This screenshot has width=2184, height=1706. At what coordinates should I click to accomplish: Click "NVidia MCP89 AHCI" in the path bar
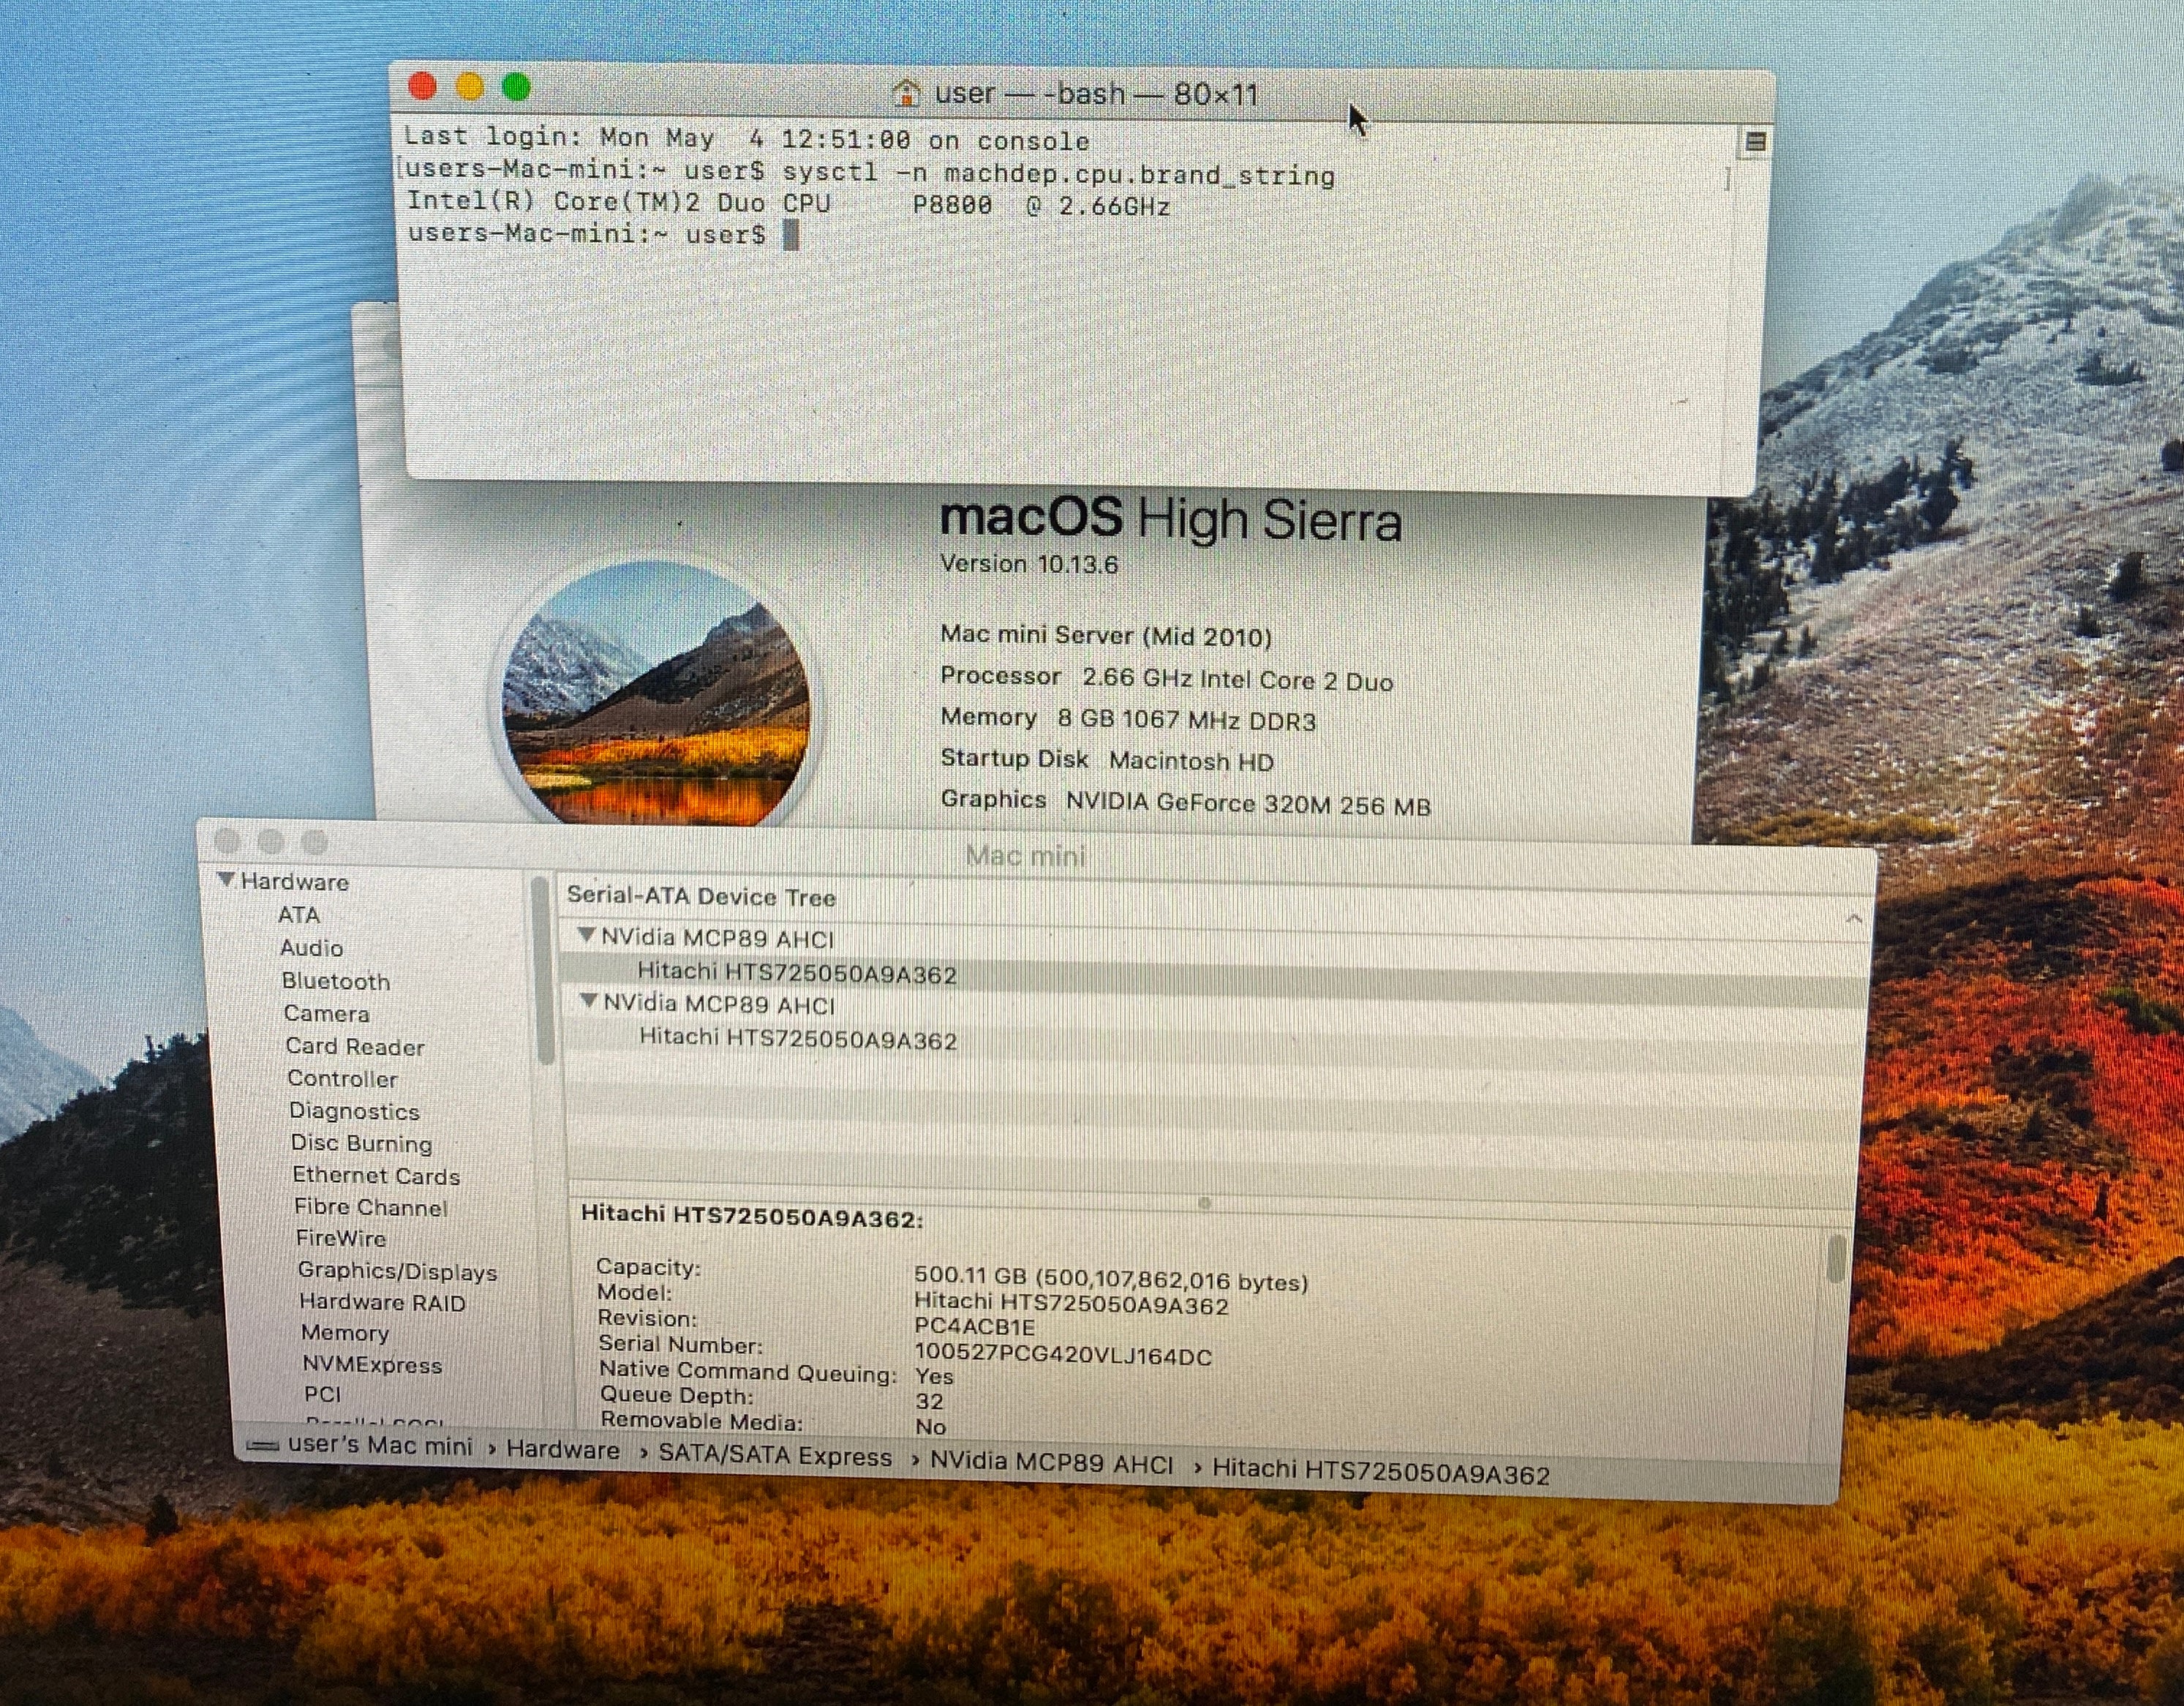pos(1052,1463)
